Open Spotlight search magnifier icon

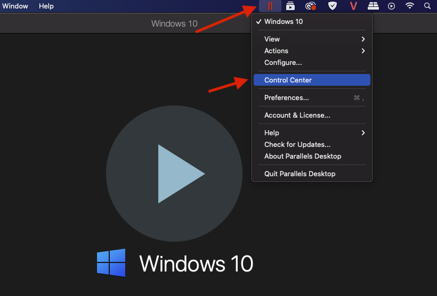click(x=427, y=6)
